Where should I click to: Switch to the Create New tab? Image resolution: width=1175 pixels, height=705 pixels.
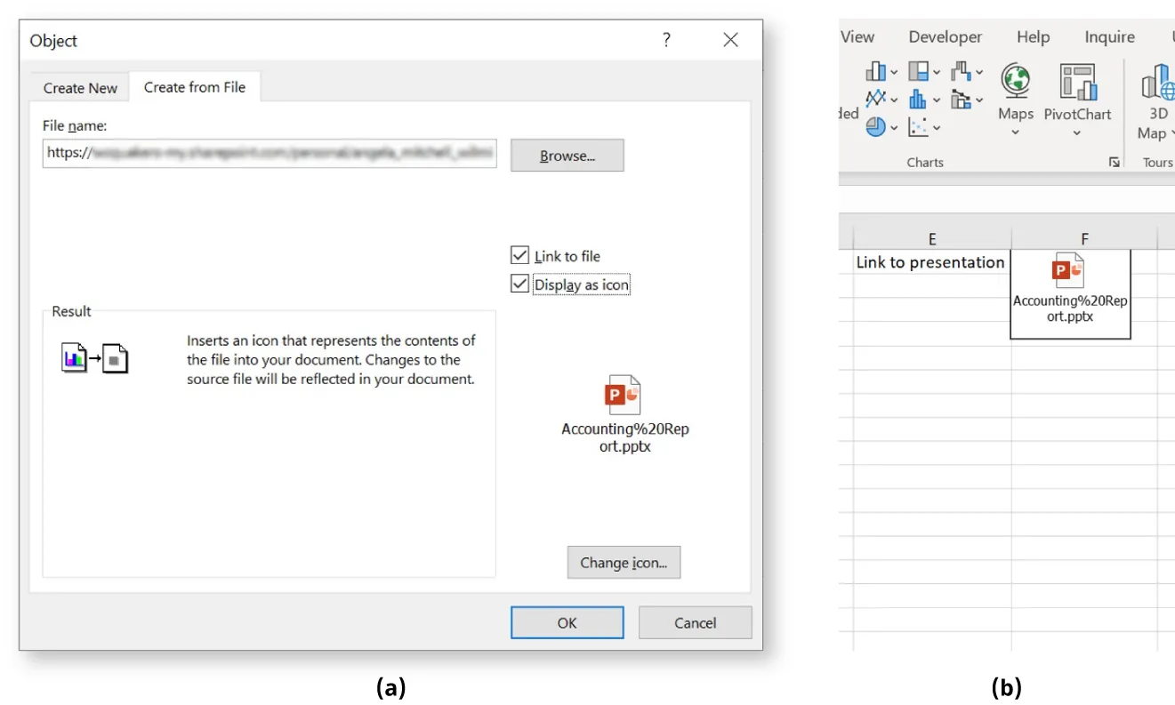(x=79, y=87)
